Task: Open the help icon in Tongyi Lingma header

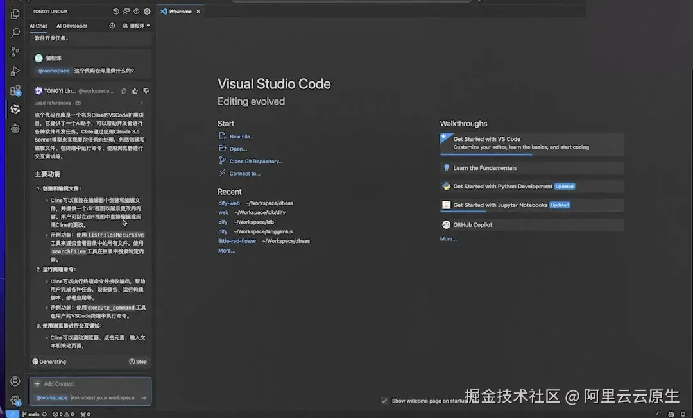Action: click(x=137, y=12)
